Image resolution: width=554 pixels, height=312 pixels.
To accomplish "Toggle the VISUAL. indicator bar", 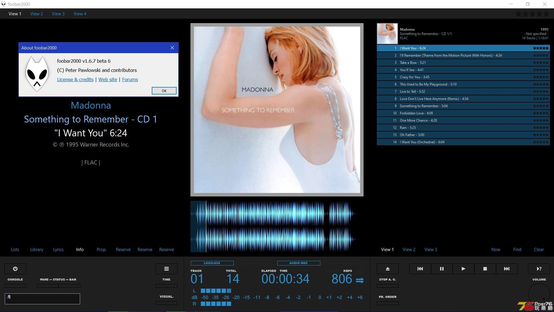I will (166, 303).
